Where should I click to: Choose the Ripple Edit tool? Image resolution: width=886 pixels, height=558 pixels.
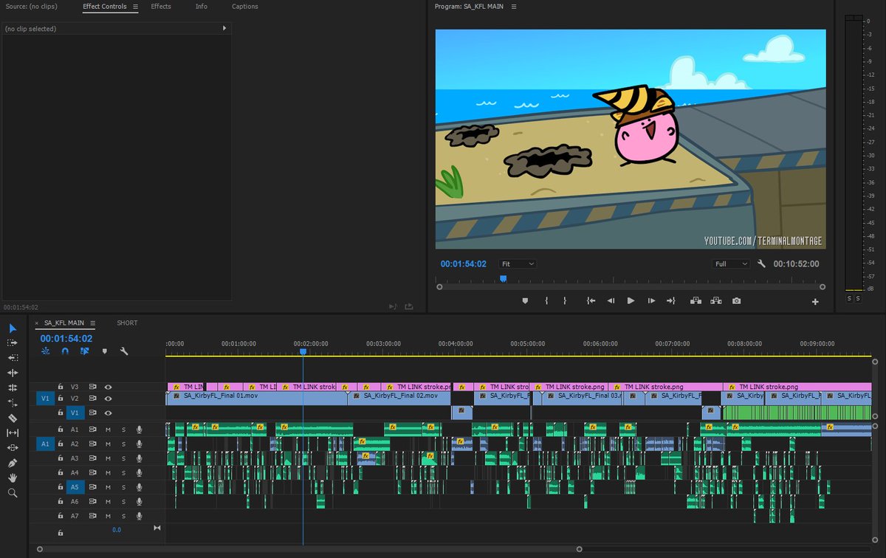pyautogui.click(x=13, y=373)
